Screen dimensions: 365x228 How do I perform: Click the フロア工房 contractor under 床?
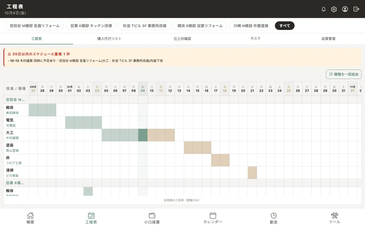click(x=14, y=163)
